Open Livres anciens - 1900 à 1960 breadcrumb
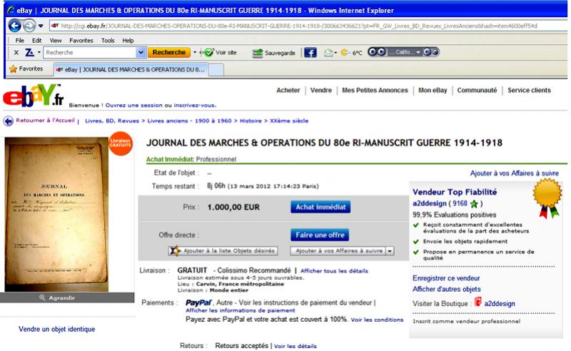The width and height of the screenshot is (571, 351). (189, 121)
